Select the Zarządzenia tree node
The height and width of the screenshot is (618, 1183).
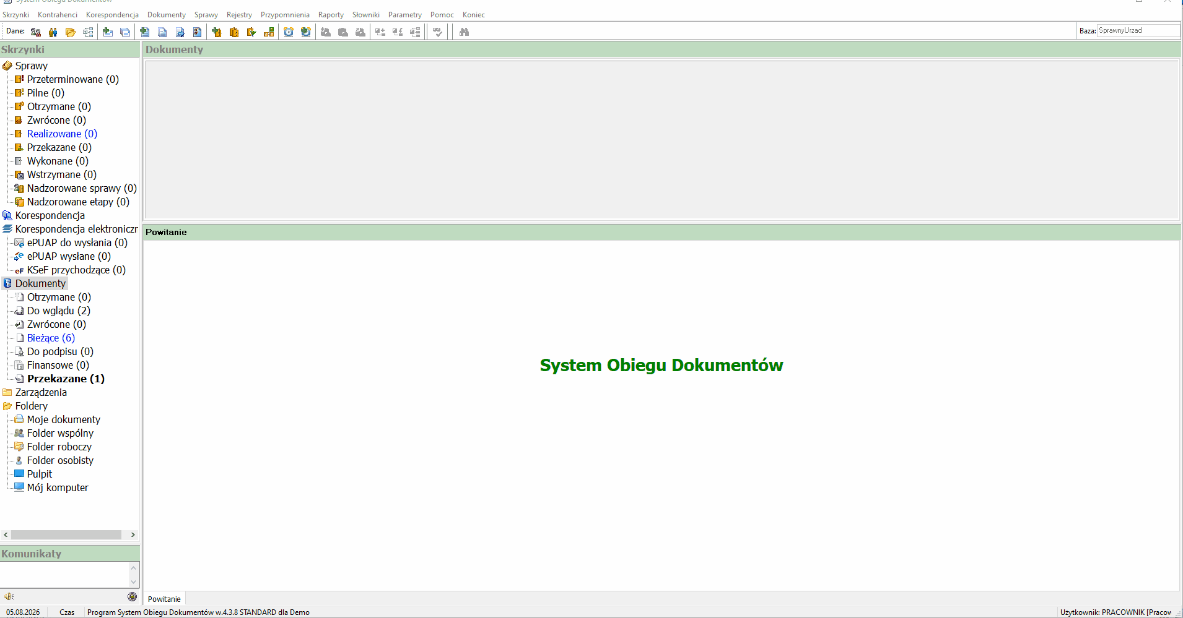click(x=41, y=392)
